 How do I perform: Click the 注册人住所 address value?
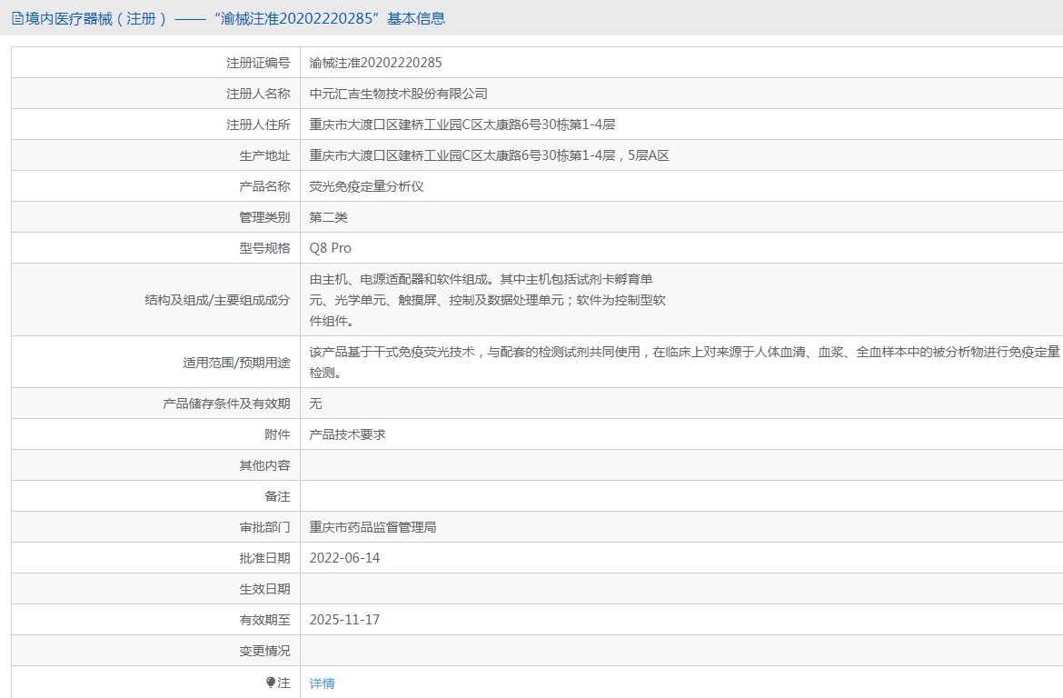coord(462,125)
